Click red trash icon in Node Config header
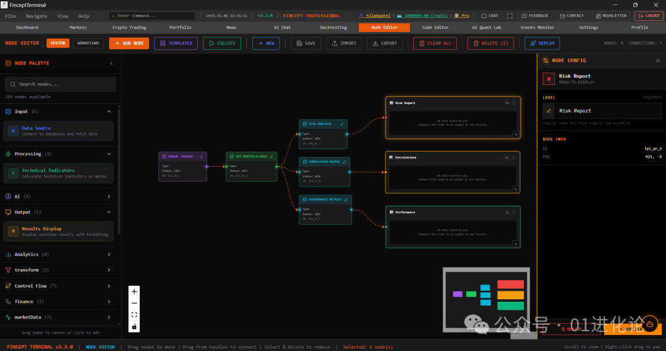This screenshot has height=351, width=666. point(548,79)
